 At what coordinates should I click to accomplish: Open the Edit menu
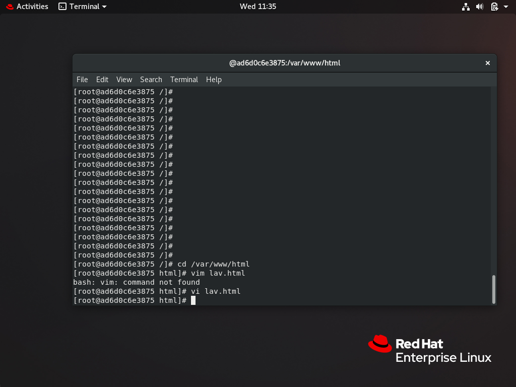[102, 79]
